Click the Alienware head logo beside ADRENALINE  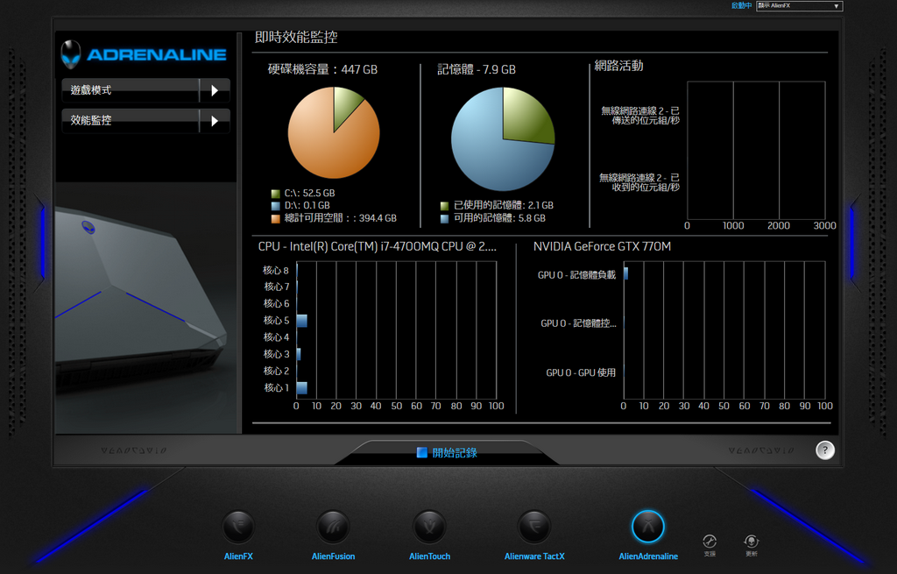tap(71, 54)
